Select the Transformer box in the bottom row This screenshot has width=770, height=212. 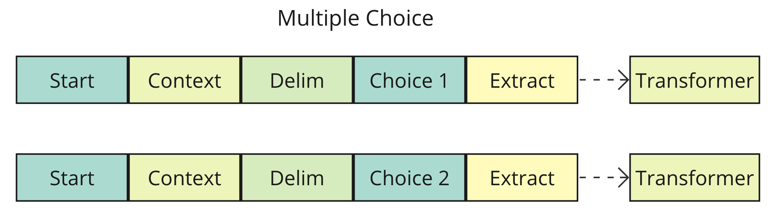click(695, 178)
